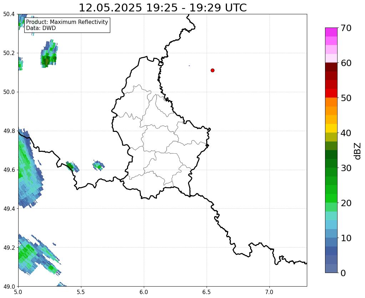Click the colorbar tick label 10

346,238
